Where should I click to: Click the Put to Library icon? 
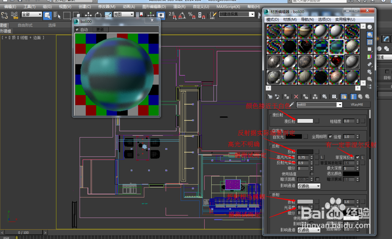tap(325, 97)
